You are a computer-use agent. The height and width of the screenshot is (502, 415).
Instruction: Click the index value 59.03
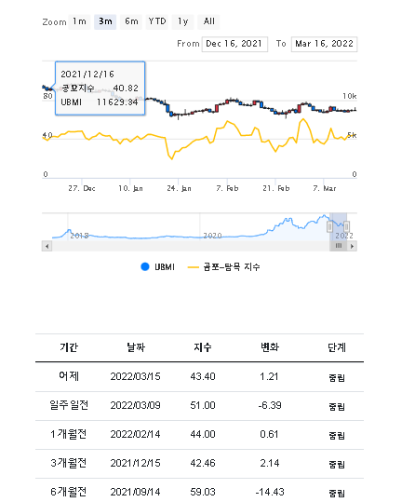point(203,492)
